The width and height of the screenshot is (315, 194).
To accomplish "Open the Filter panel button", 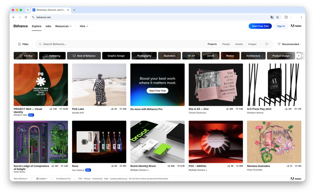I will (x=23, y=44).
